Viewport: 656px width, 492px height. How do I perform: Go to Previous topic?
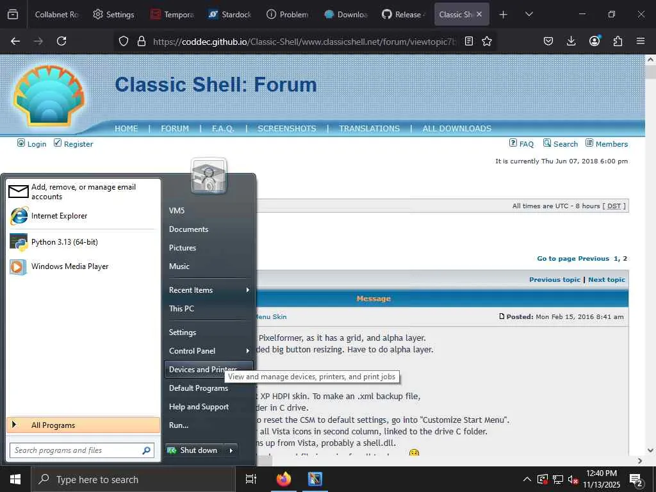pyautogui.click(x=554, y=279)
